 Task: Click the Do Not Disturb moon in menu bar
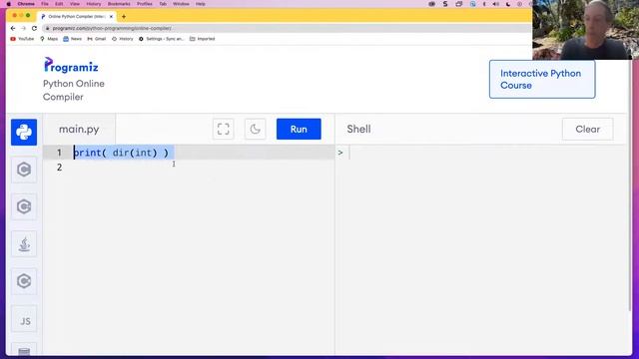pyautogui.click(x=508, y=4)
